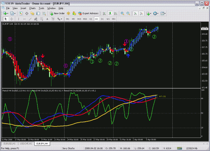Click the 2008.04.02 16:00 status entry
Image resolution: width=210 pixels, height=151 pixels.
(x=93, y=148)
